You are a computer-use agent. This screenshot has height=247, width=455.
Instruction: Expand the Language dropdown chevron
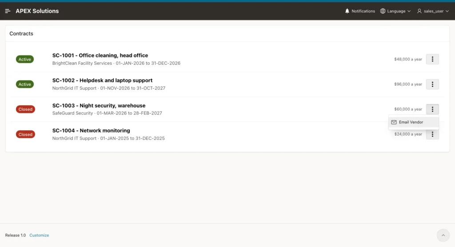coord(409,11)
